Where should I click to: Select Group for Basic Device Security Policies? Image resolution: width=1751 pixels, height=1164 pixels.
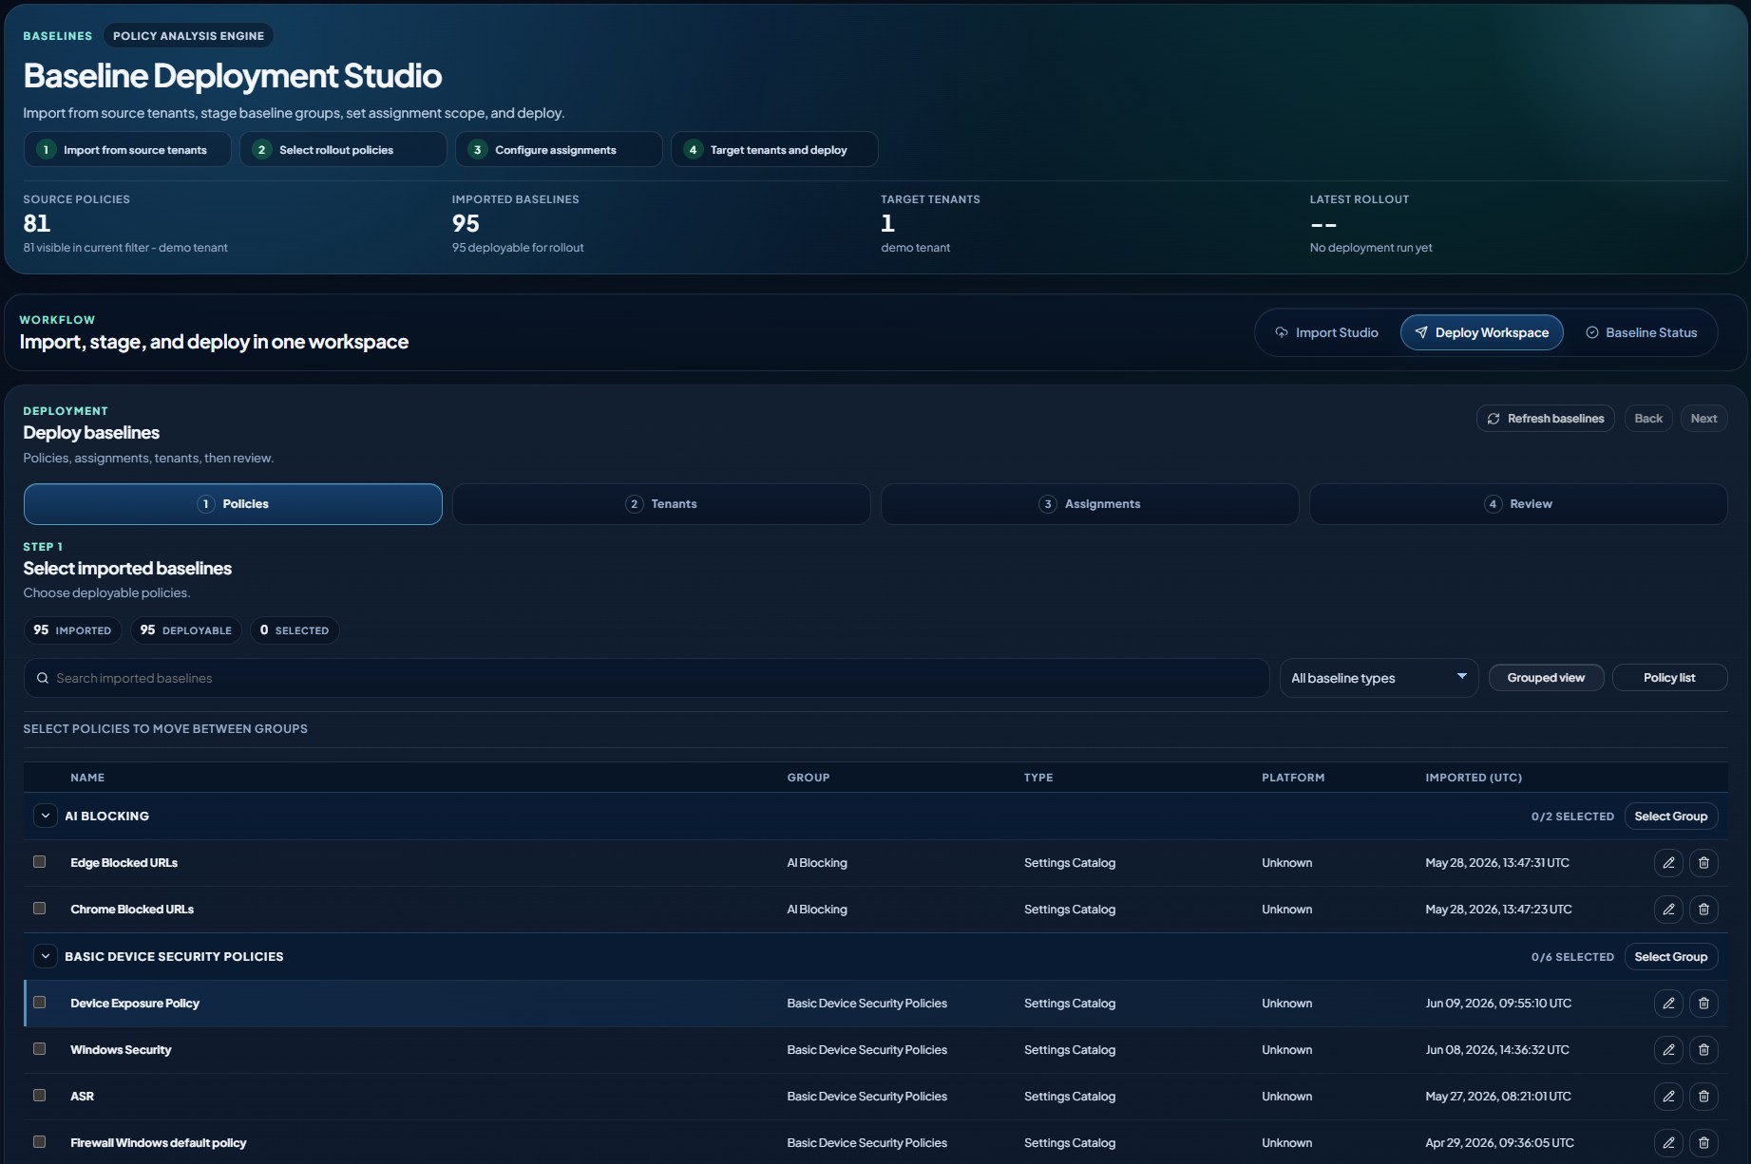(x=1670, y=957)
